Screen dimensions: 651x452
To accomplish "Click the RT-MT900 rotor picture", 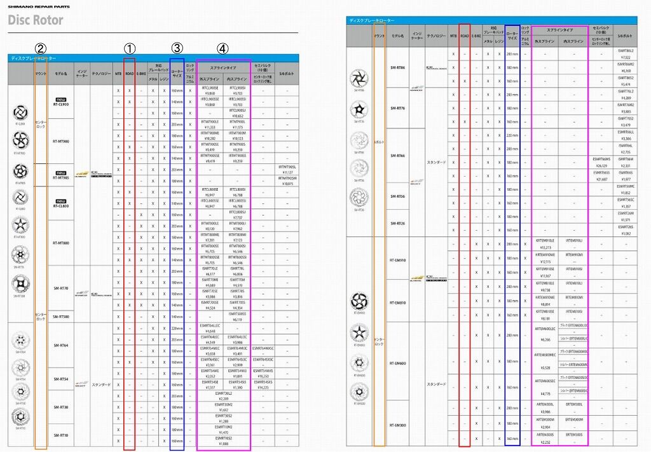I will (20, 140).
